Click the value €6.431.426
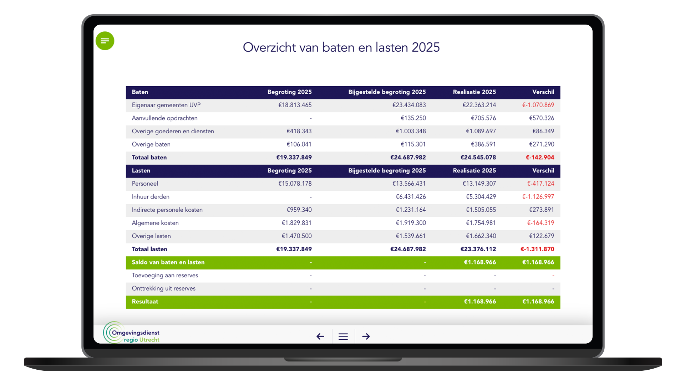The image size is (685, 385). click(411, 197)
